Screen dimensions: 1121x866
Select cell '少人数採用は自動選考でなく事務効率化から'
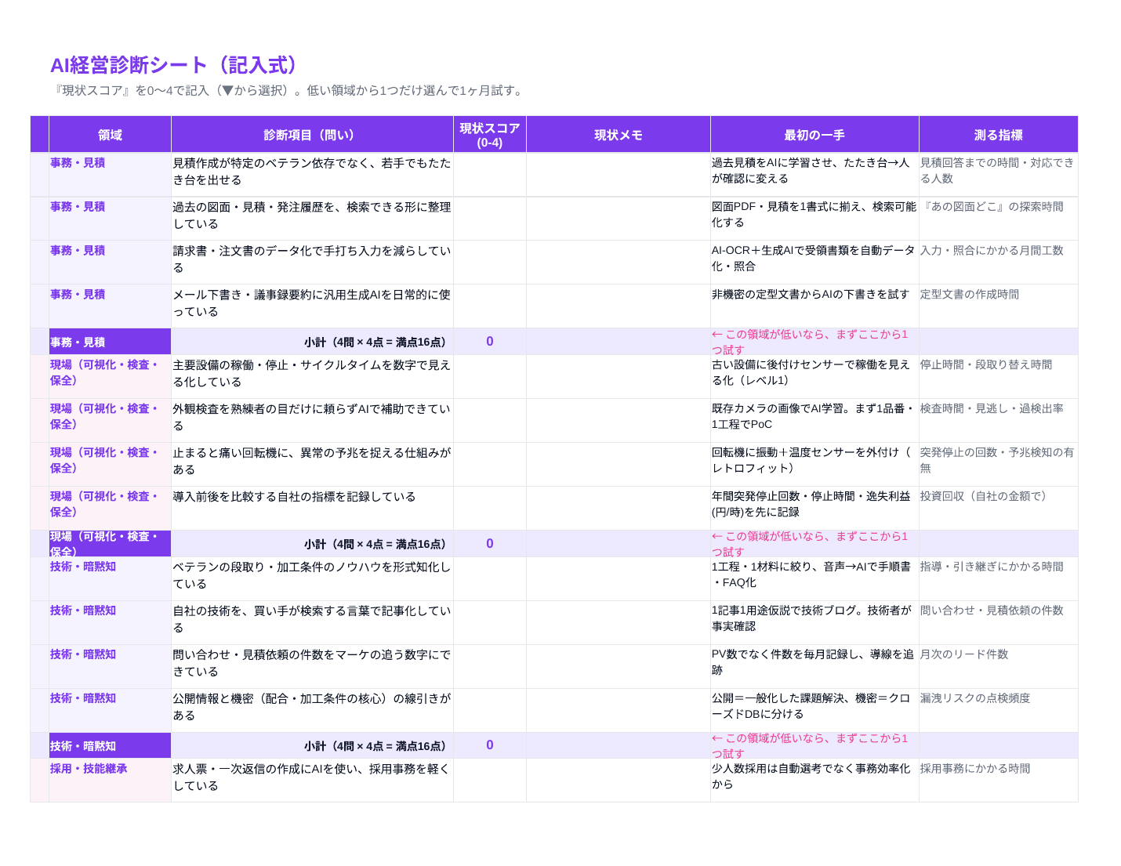click(814, 780)
